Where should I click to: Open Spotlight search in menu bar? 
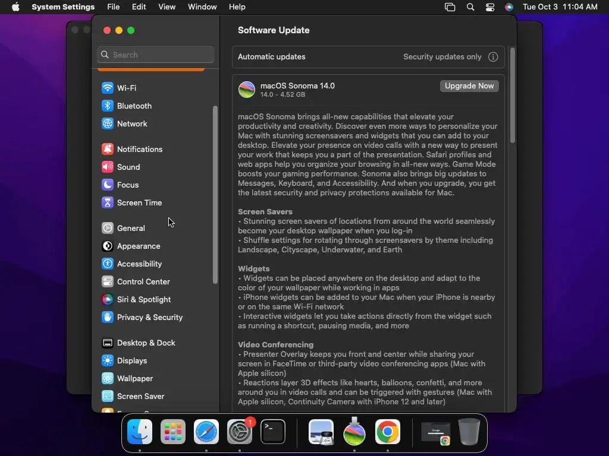470,7
